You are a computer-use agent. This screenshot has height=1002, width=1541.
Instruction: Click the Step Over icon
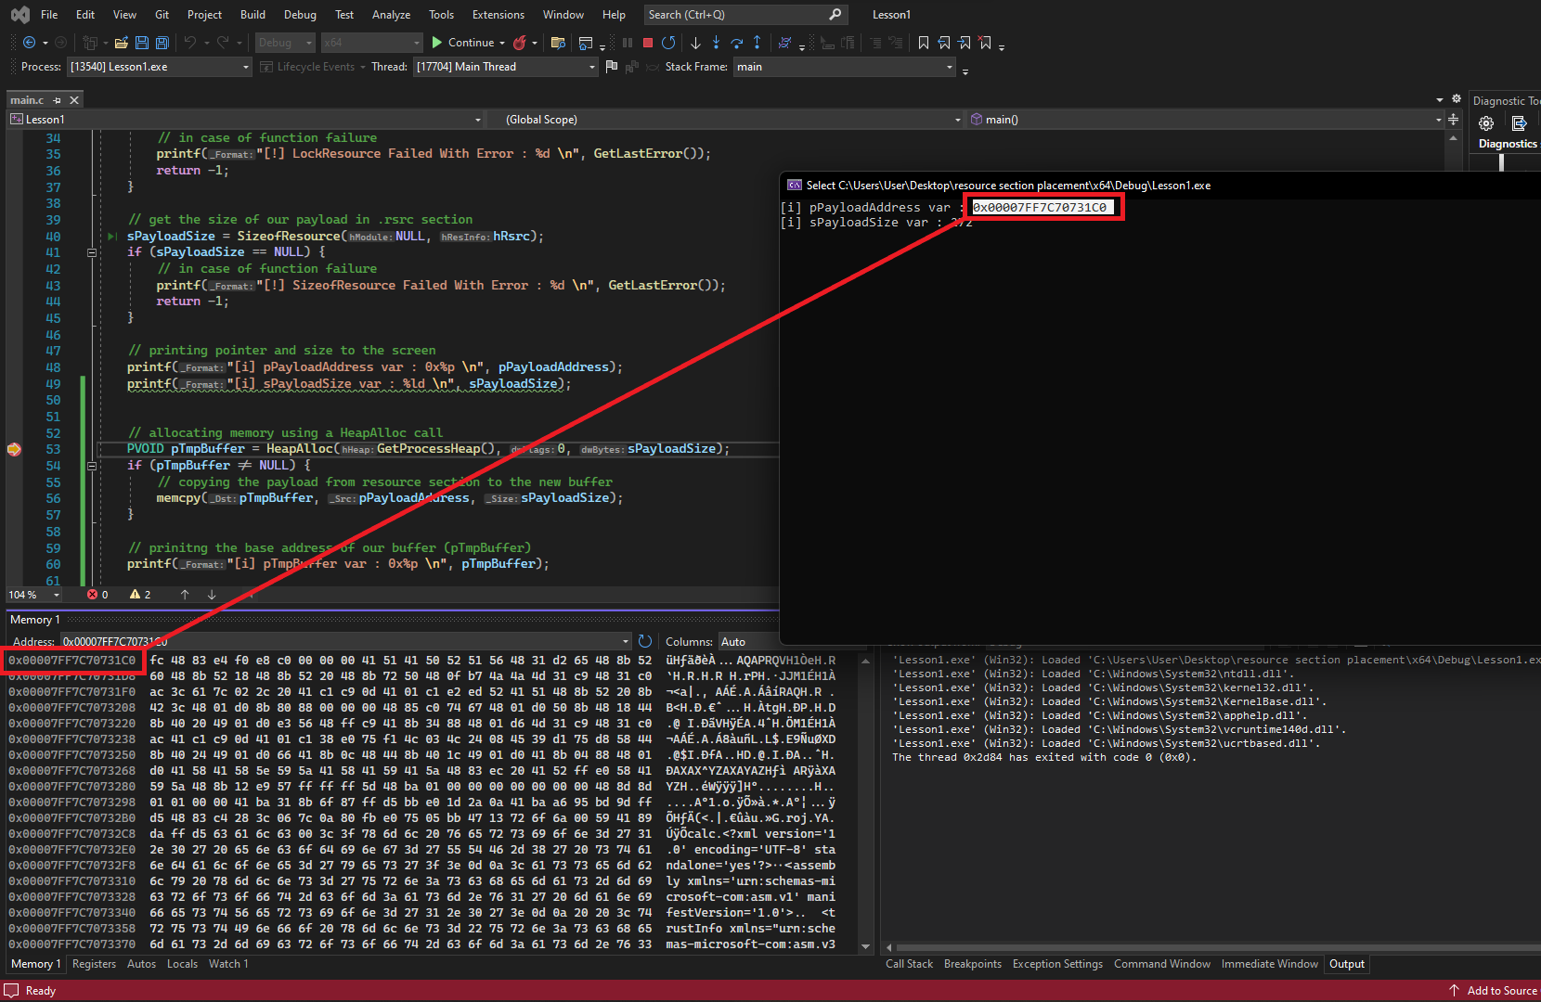pos(736,43)
